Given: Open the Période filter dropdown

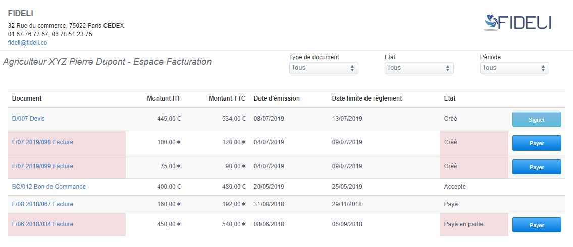Looking at the screenshot, I should click(x=514, y=68).
